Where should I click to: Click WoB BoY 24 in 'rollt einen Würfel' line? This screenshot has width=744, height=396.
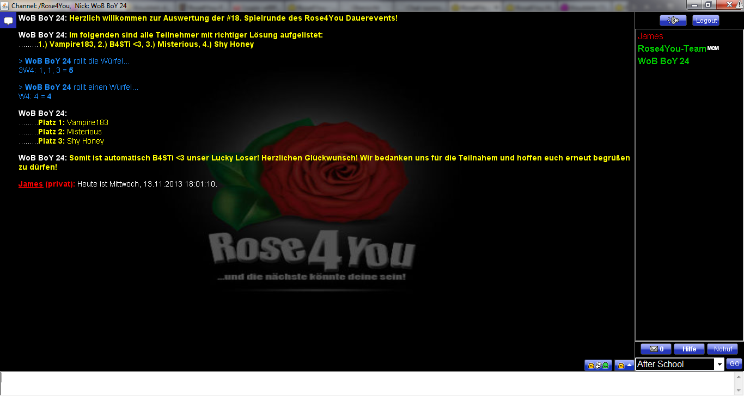[x=48, y=88]
